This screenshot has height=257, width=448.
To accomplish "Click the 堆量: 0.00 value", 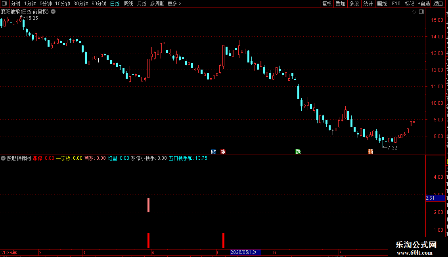I will (118, 158).
